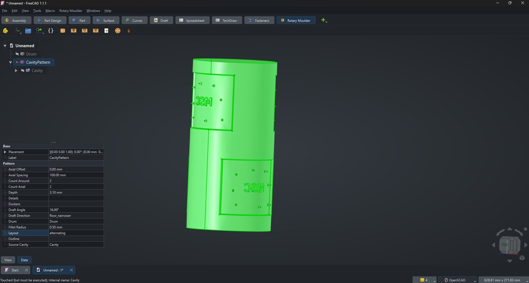This screenshot has height=283, width=529.
Task: Close the Start document tab
Action: point(26,270)
